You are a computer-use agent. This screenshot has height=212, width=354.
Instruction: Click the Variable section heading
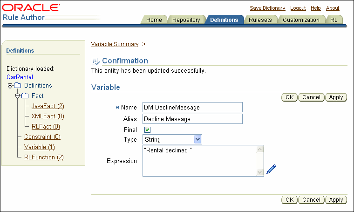(106, 88)
